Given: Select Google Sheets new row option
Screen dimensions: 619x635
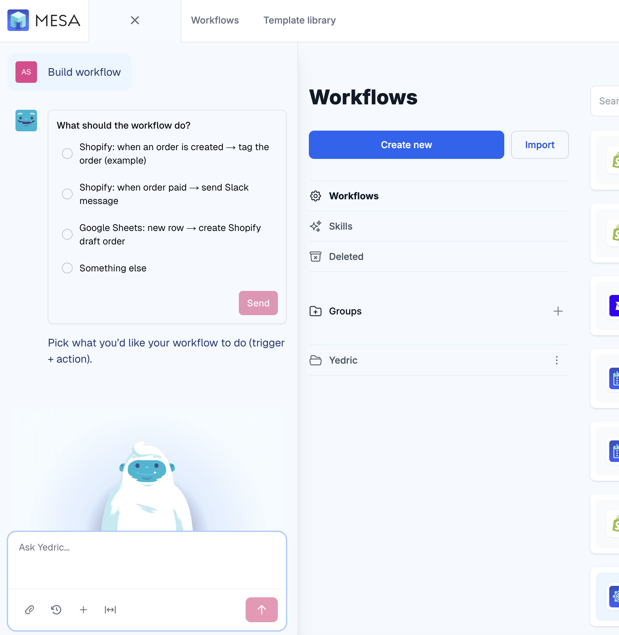Looking at the screenshot, I should pyautogui.click(x=67, y=234).
